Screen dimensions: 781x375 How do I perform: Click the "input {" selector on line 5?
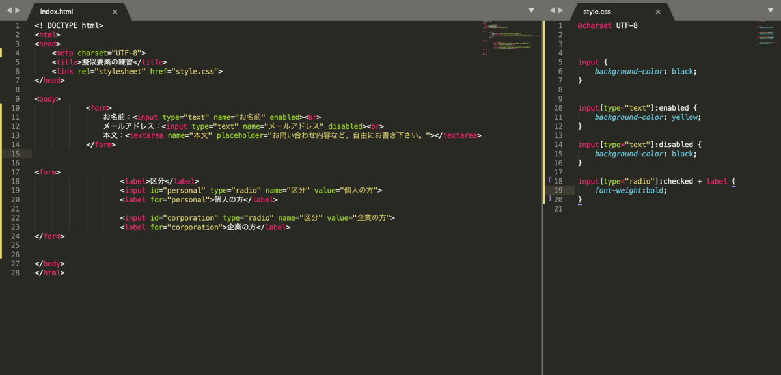coord(593,62)
